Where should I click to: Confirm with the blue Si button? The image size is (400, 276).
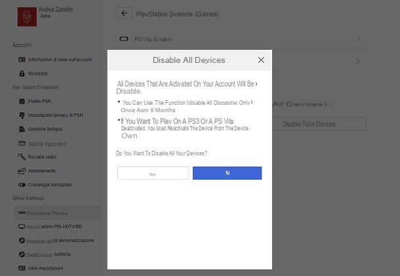227,173
